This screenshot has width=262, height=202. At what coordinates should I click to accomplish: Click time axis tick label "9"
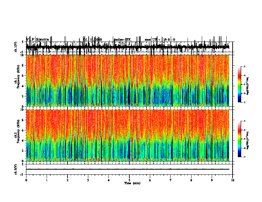click(212, 180)
